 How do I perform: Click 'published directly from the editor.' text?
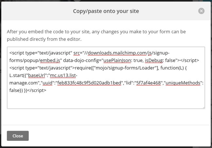click(44, 39)
